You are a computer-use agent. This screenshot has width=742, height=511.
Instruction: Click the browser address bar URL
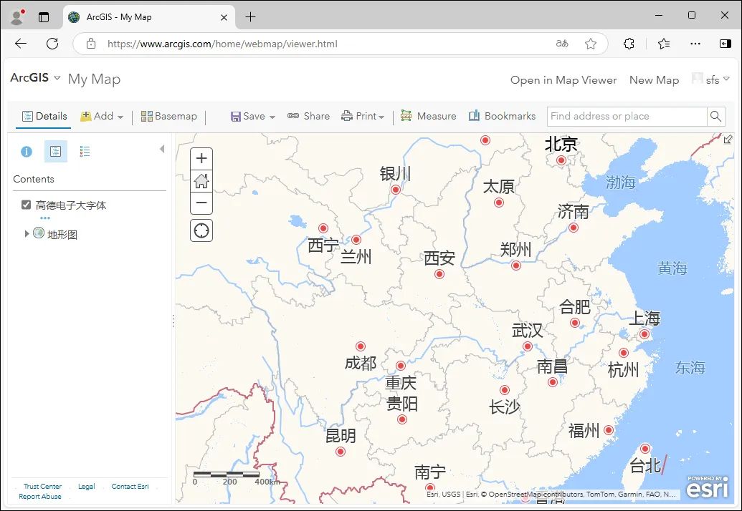point(222,44)
